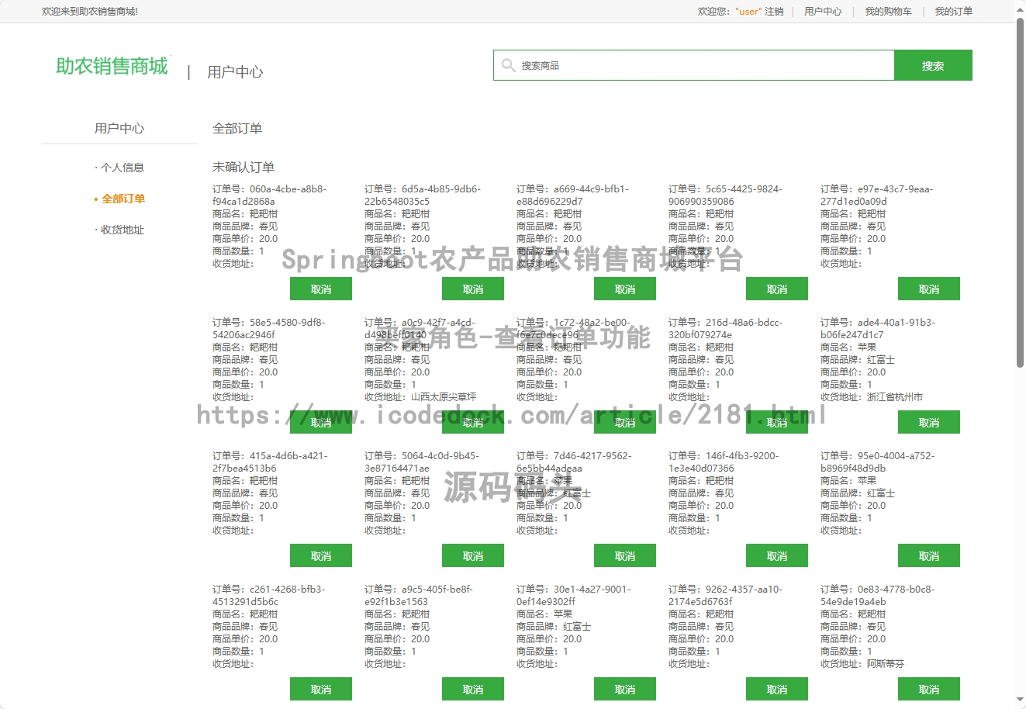
Task: Cancel order a669-44c9-bfb1
Action: coord(625,289)
